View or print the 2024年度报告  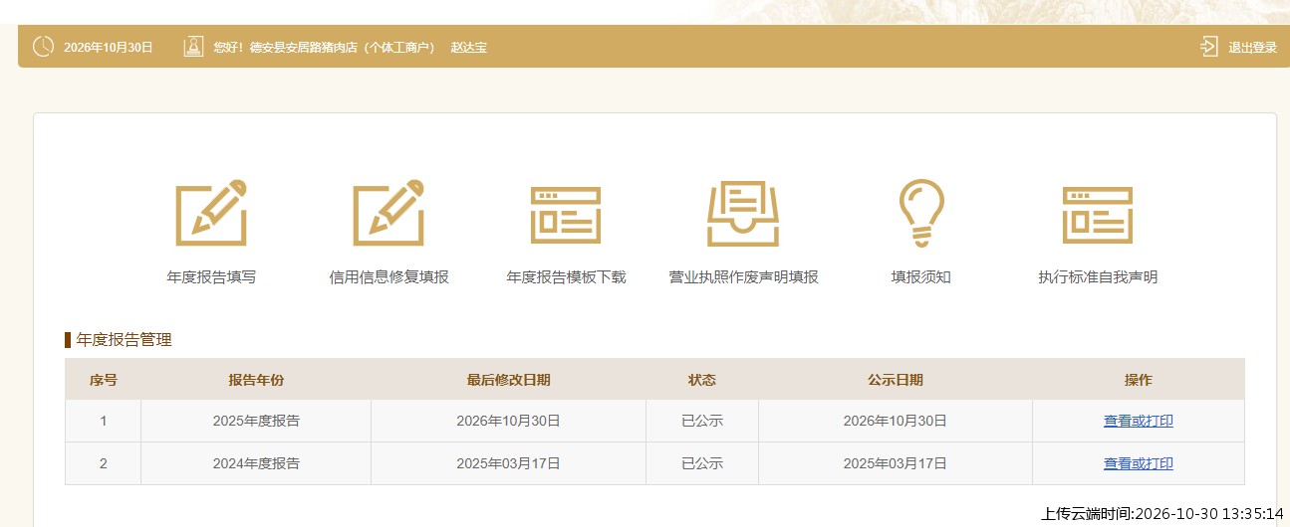pos(1138,463)
